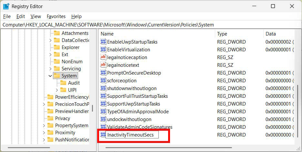The width and height of the screenshot is (302, 152).
Task: Select the Attachments folder icon
Action: coord(57,33)
